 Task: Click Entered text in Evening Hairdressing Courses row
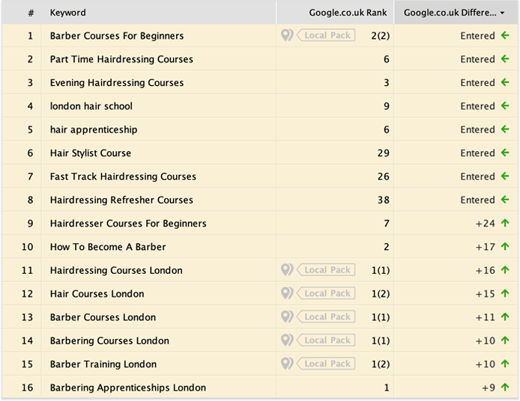point(477,83)
